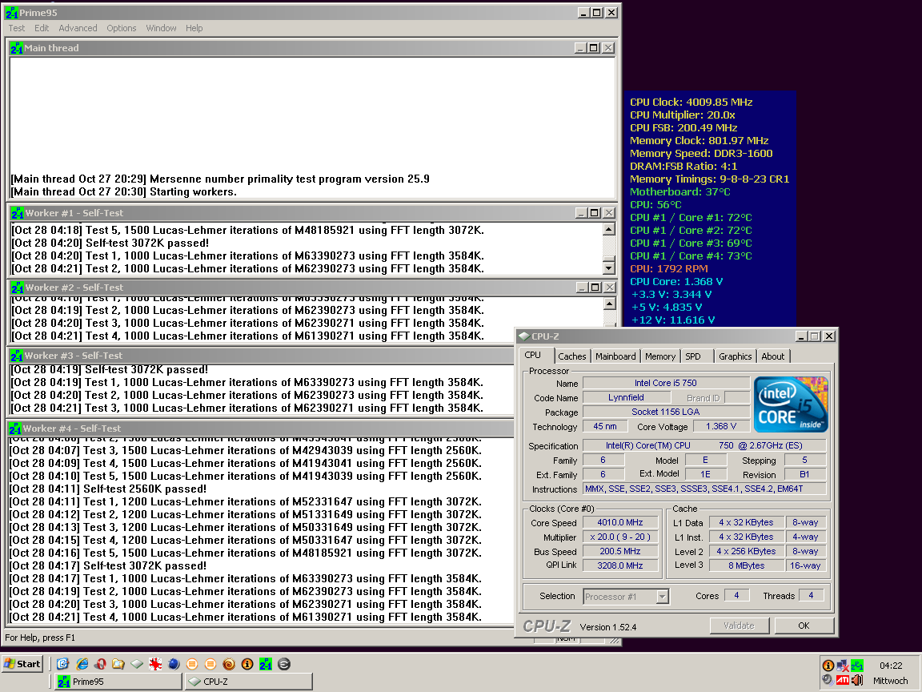Launch Opera from the Quick Launch bar

pyautogui.click(x=100, y=664)
